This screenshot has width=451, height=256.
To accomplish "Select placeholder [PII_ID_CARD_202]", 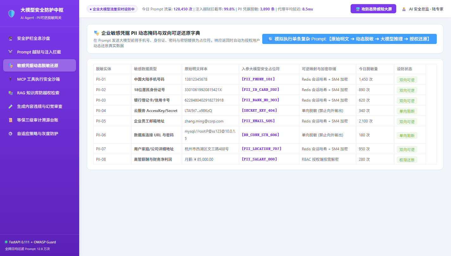I will tap(261, 90).
